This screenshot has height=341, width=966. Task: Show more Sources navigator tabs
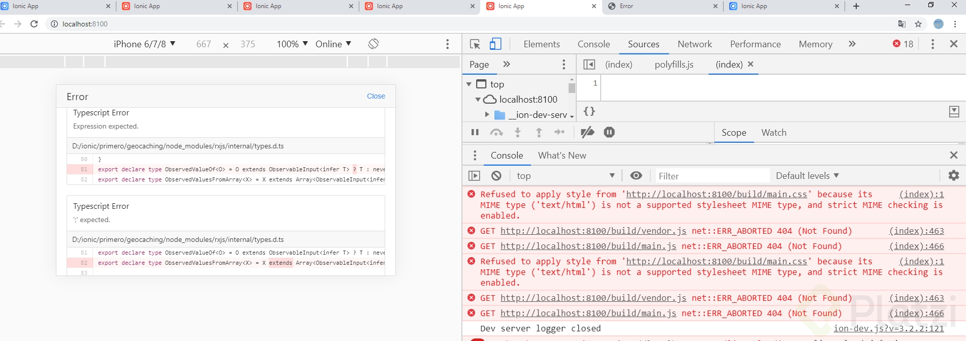tap(507, 64)
